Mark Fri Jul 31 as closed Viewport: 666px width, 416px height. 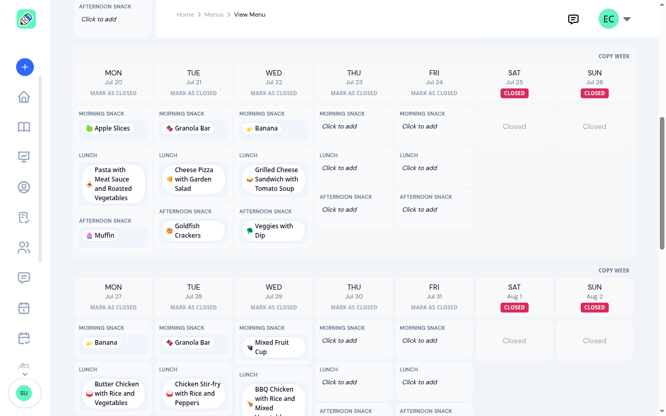point(434,307)
